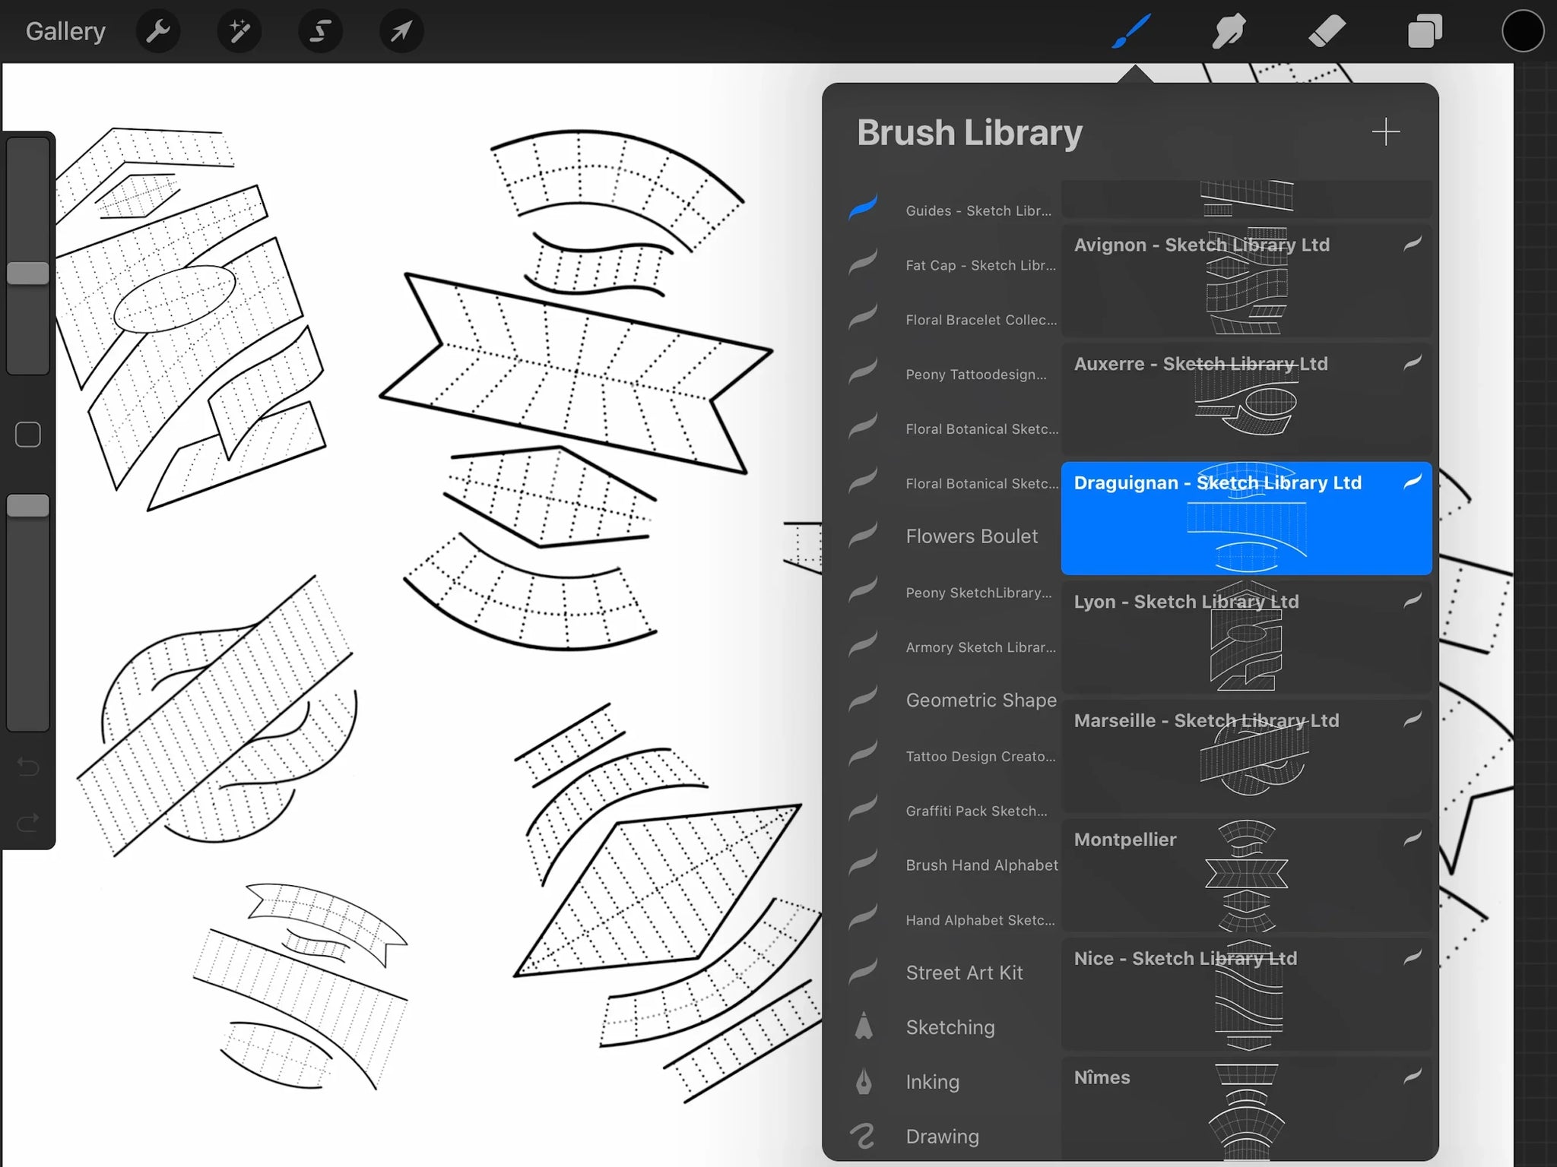The image size is (1557, 1167).
Task: Select the Avignon - Sketch Library Ltd brush
Action: pos(1247,280)
